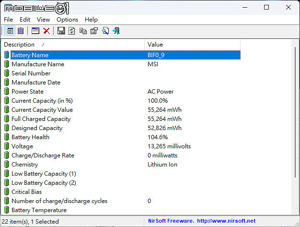The width and height of the screenshot is (300, 227).
Task: Open Advanced Options window icon in toolbar
Action: 35,31
